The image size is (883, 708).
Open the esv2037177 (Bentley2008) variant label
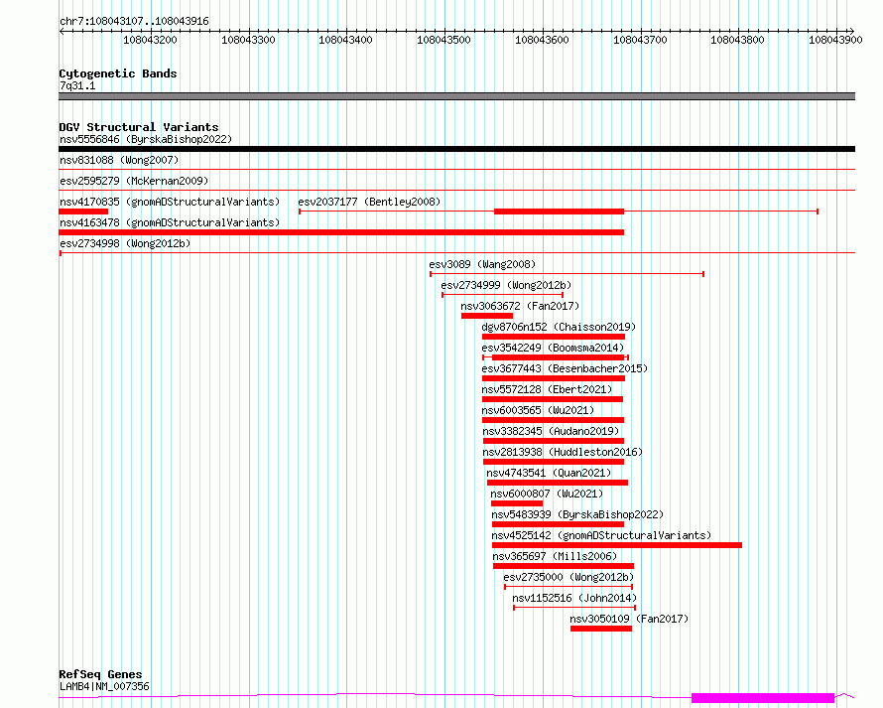pyautogui.click(x=369, y=202)
